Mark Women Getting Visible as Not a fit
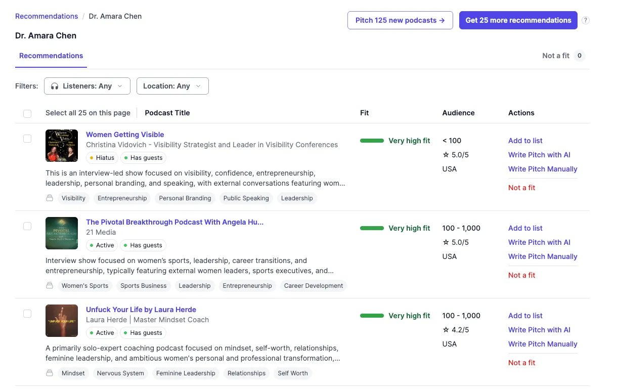This screenshot has width=617, height=390. click(x=522, y=188)
